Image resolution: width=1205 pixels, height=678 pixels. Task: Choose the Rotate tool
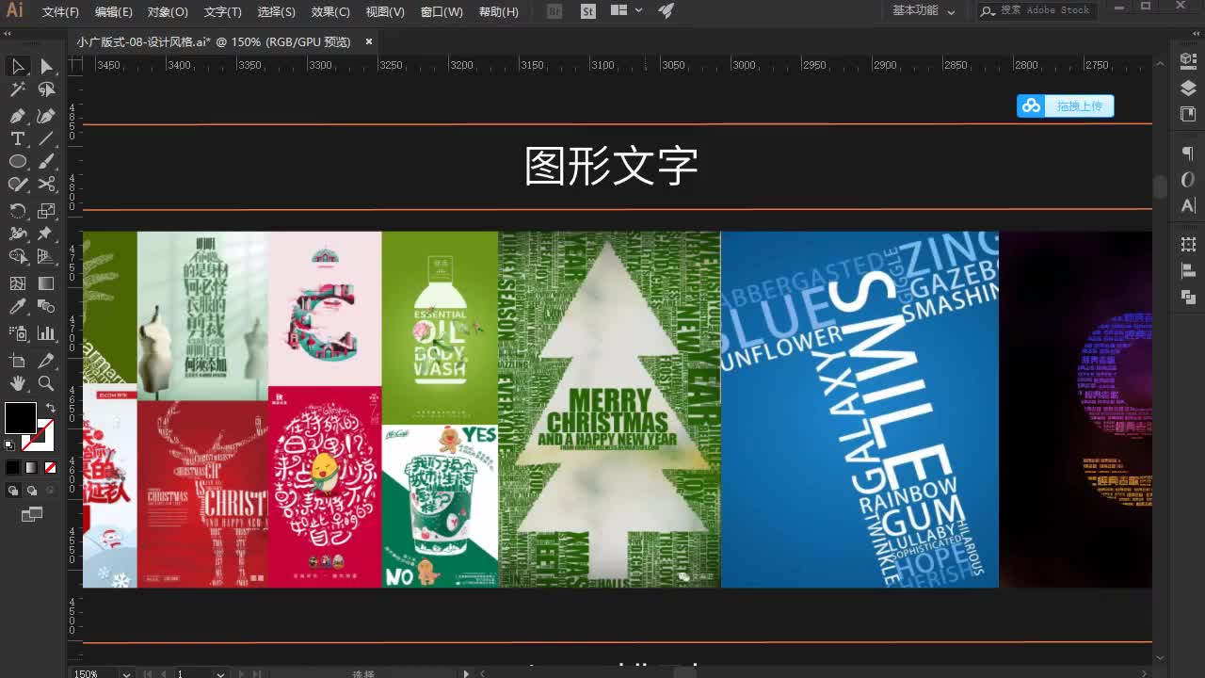18,210
